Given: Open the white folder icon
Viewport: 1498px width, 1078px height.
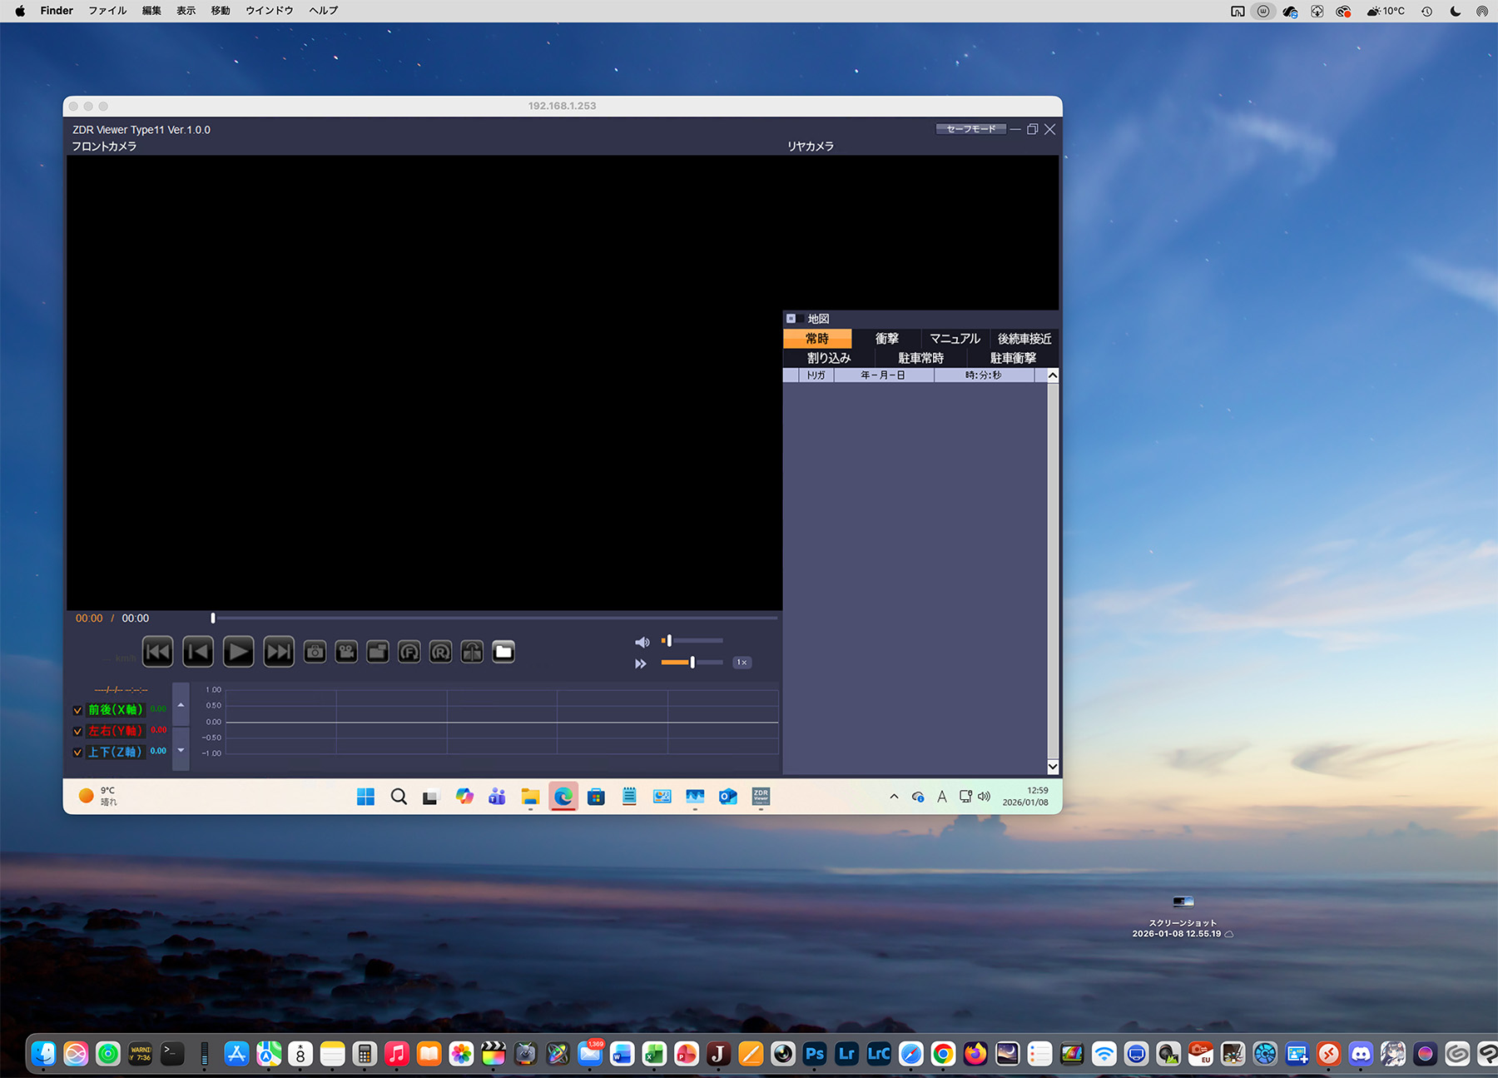Looking at the screenshot, I should point(503,652).
